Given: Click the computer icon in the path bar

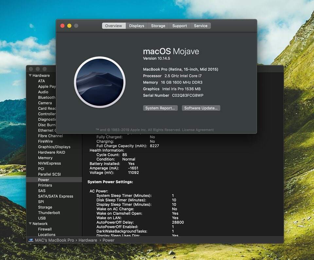Looking at the screenshot, I should point(31,240).
